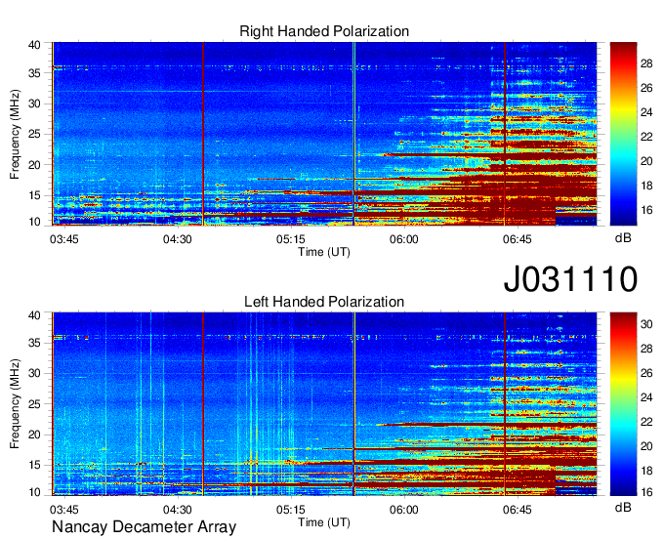Click 25 MHz tick on Right Handed plot
This screenshot has width=664, height=539.
34,134
